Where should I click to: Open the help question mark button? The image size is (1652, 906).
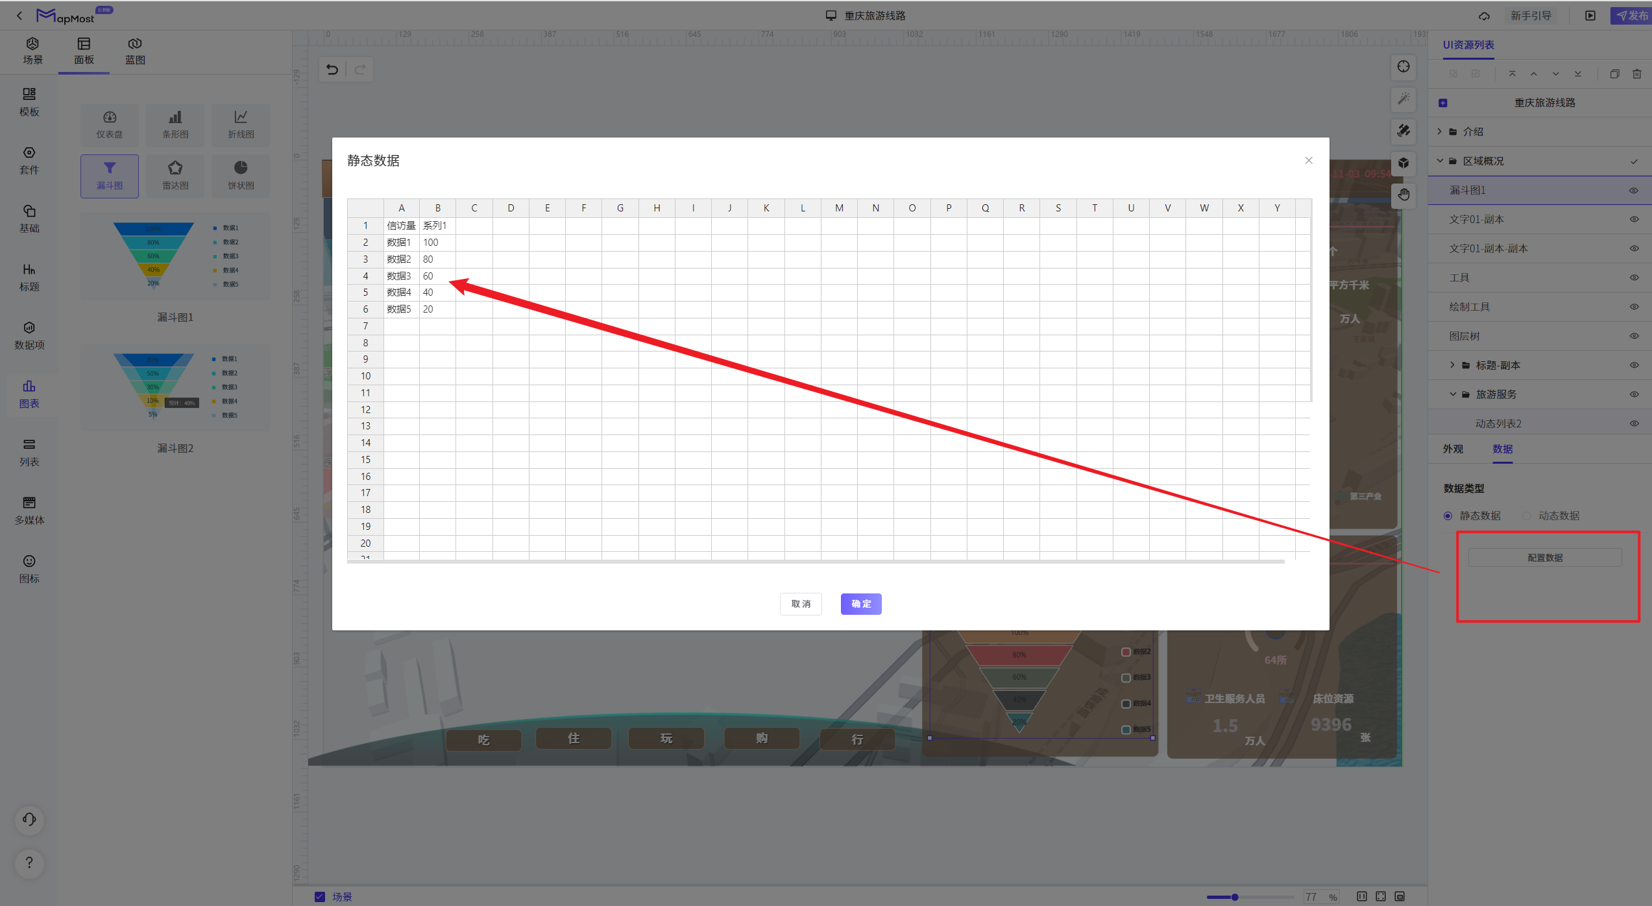[x=29, y=863]
